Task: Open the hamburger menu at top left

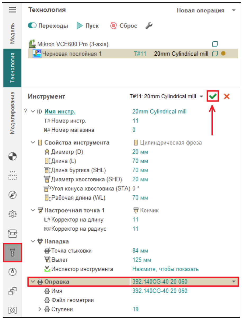Action: point(12,10)
